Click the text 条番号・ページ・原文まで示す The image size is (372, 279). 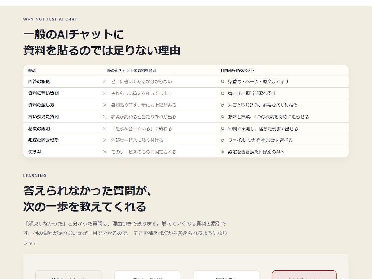[x=259, y=81]
